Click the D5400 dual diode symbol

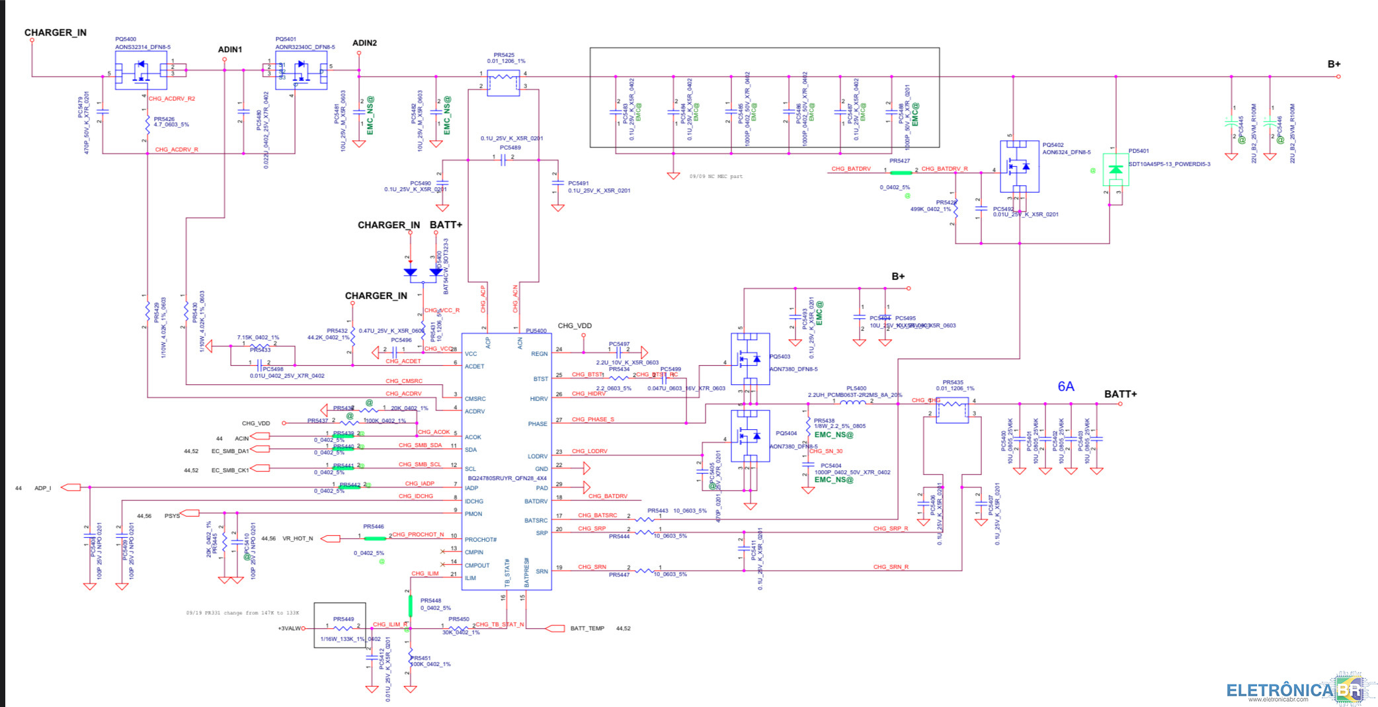point(423,272)
